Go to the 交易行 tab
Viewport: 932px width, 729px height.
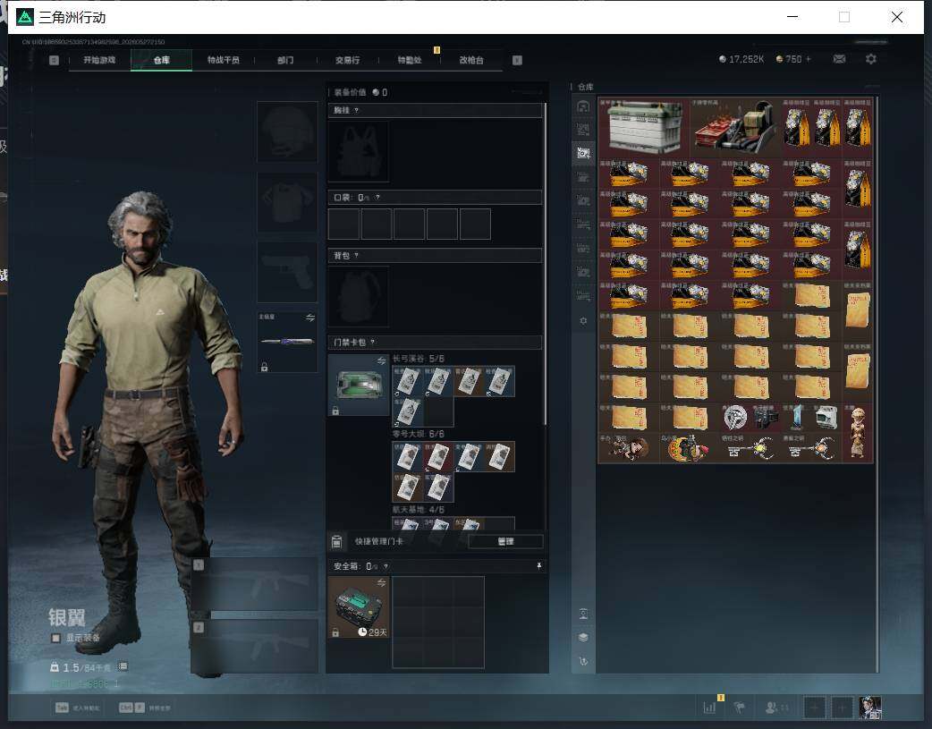[x=348, y=60]
